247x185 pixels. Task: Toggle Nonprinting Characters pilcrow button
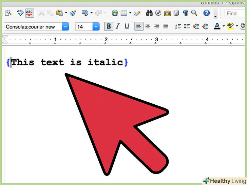[x=185, y=13]
